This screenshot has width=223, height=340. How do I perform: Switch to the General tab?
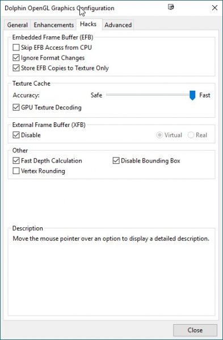[18, 25]
